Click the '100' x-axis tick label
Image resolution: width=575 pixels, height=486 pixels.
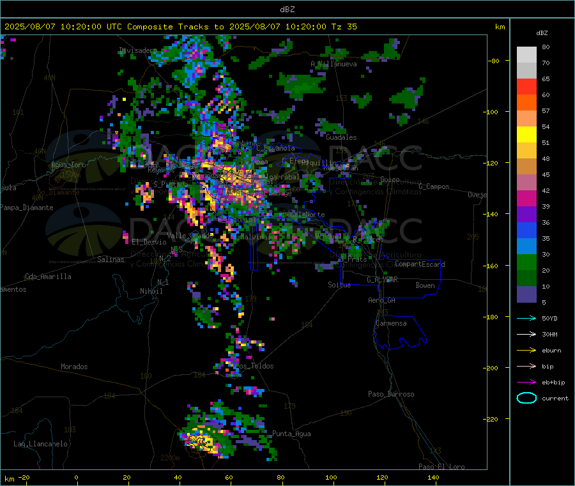click(331, 477)
